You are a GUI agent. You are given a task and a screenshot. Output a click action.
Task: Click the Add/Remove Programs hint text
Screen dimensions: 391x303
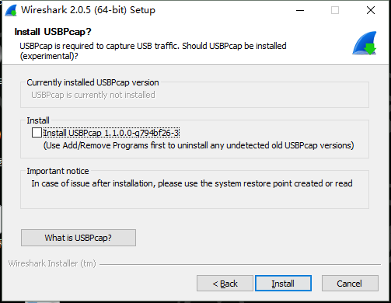tap(198, 145)
